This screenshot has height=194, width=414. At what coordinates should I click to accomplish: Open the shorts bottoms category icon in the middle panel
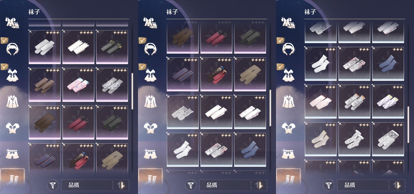coord(150,154)
